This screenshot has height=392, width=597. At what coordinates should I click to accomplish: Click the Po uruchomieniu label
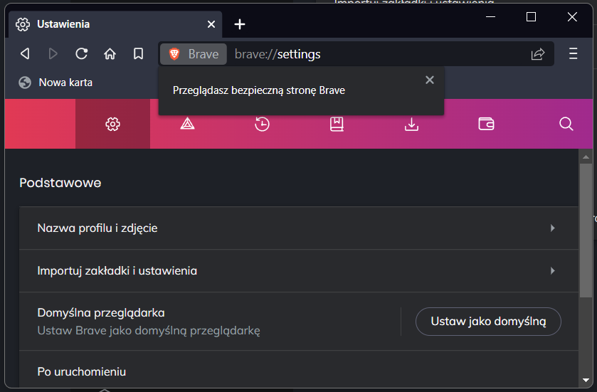(x=82, y=371)
